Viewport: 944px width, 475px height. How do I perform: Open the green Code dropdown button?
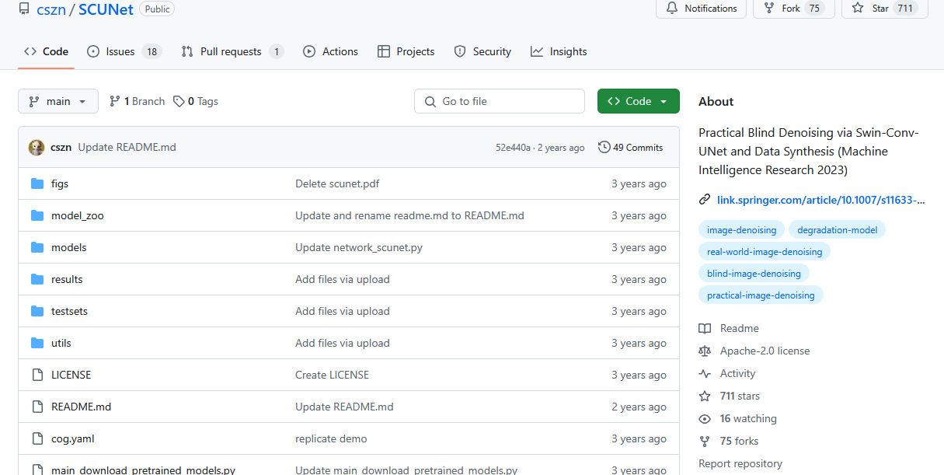(x=638, y=101)
